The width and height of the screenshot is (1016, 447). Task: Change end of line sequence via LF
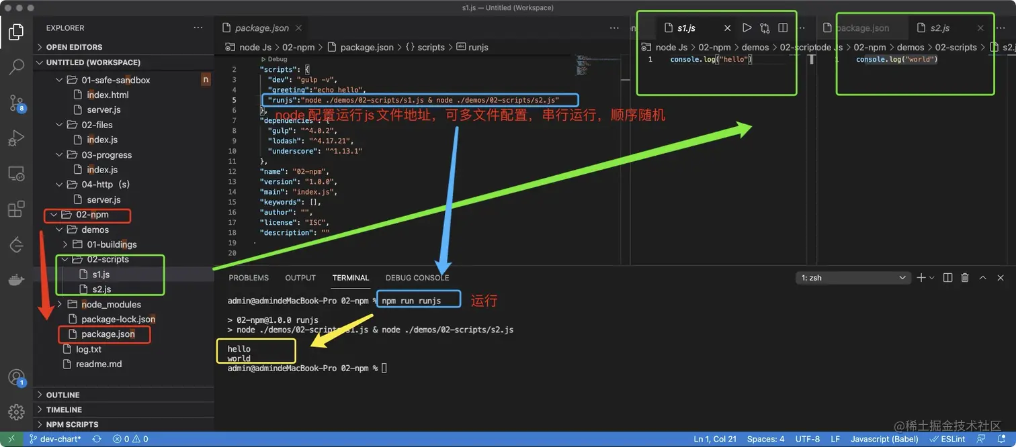point(835,439)
